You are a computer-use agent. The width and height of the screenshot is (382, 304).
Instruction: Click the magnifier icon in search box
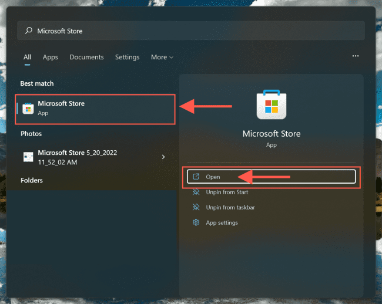tap(28, 31)
